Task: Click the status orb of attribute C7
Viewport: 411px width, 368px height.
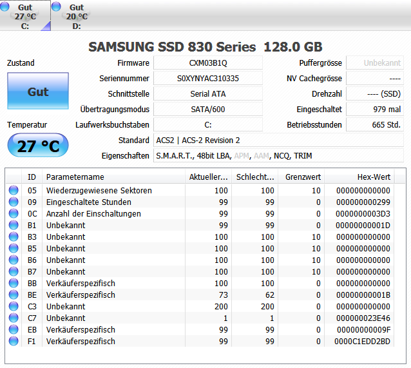Action: (14, 318)
